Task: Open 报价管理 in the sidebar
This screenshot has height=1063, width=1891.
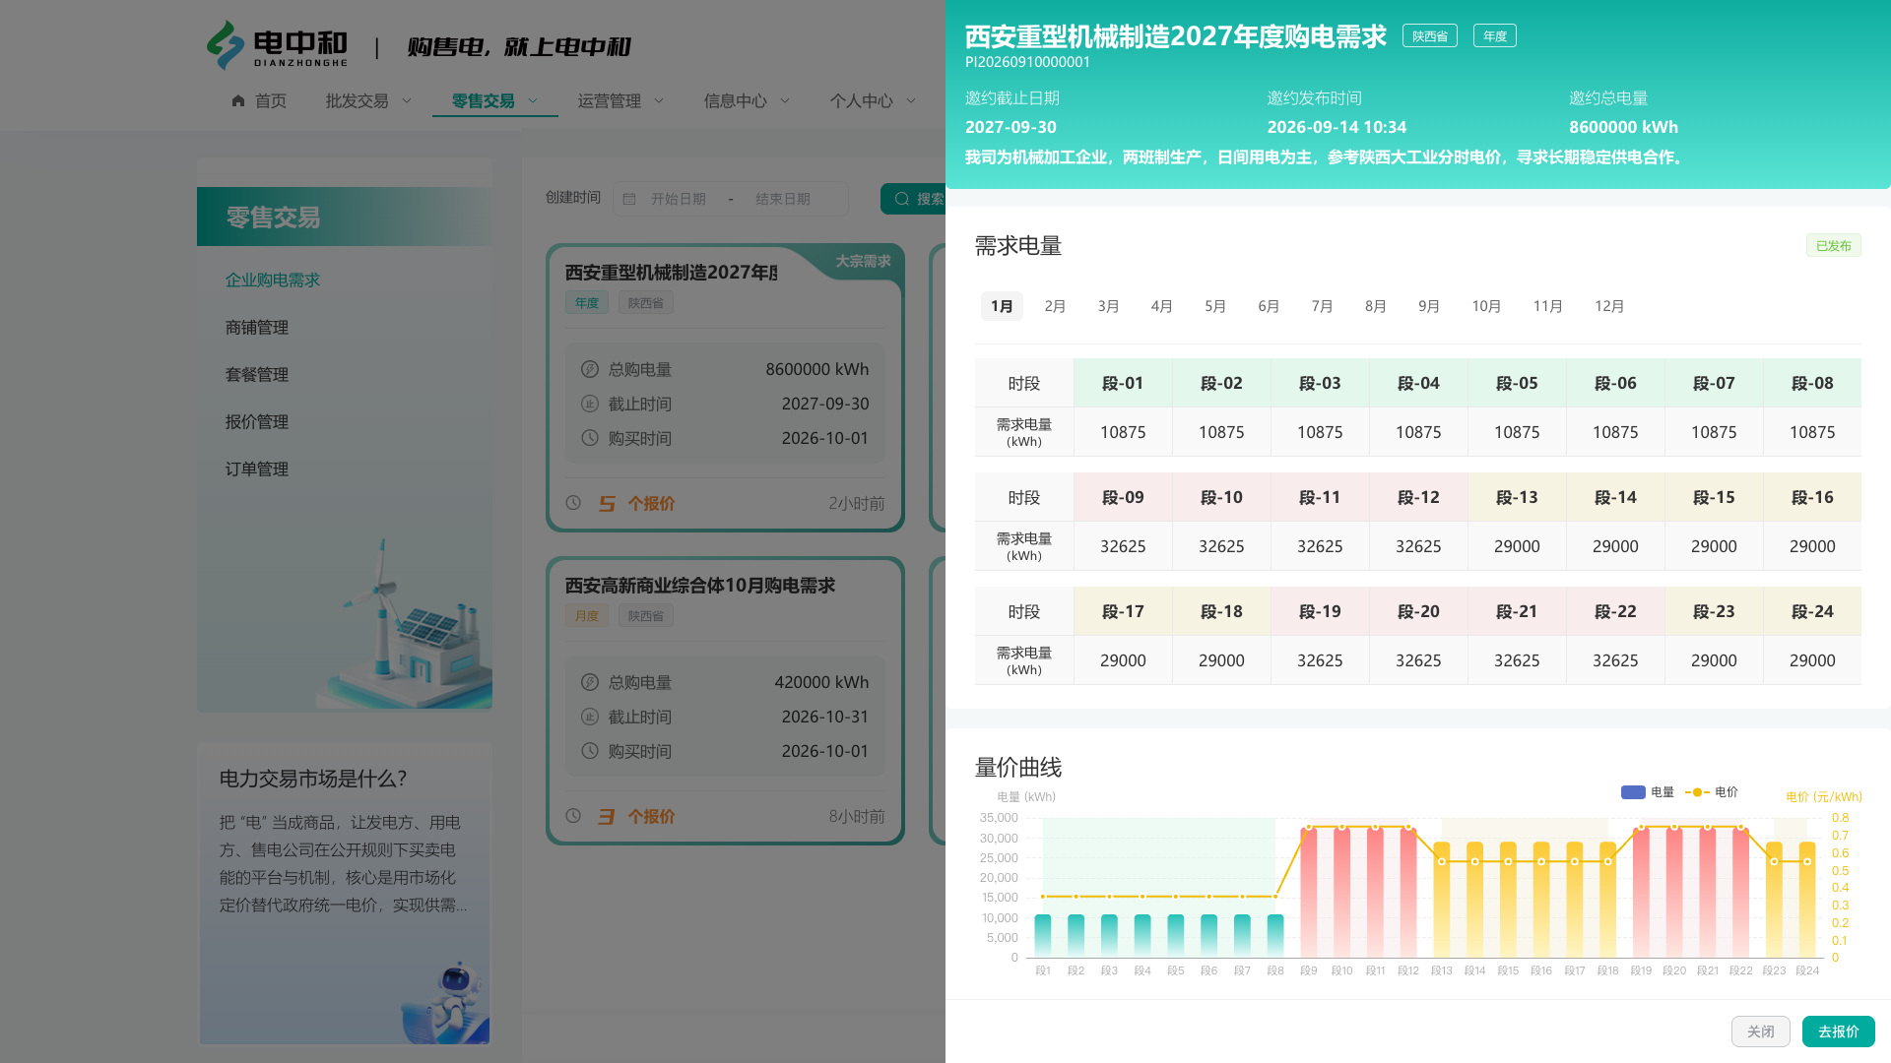Action: [x=257, y=421]
